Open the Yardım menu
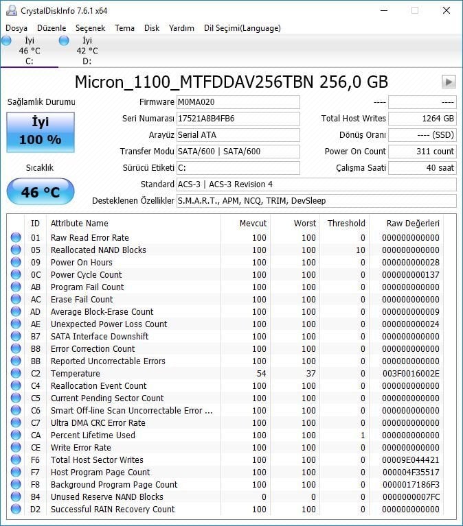Image resolution: width=463 pixels, height=526 pixels. tap(181, 28)
